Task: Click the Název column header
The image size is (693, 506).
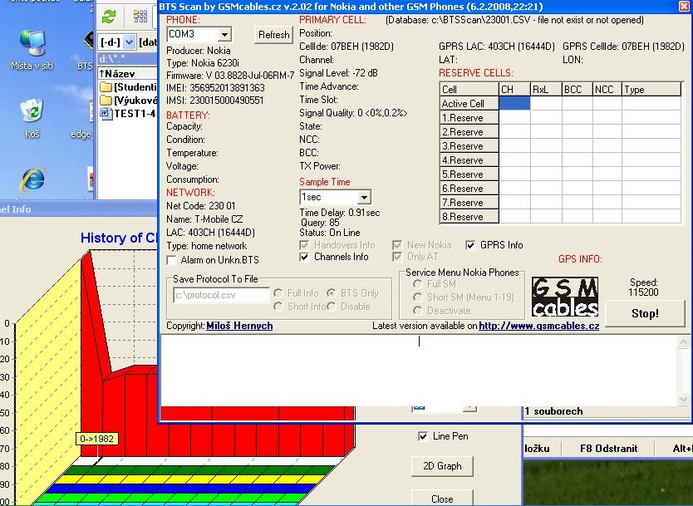Action: 127,73
